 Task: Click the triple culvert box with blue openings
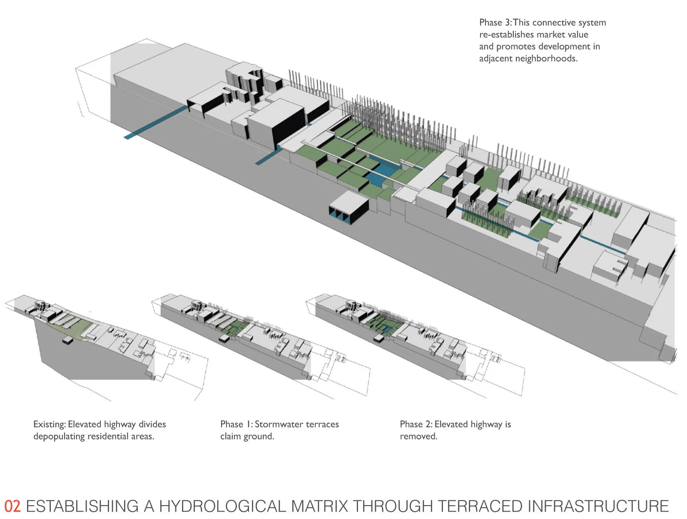[x=348, y=208]
